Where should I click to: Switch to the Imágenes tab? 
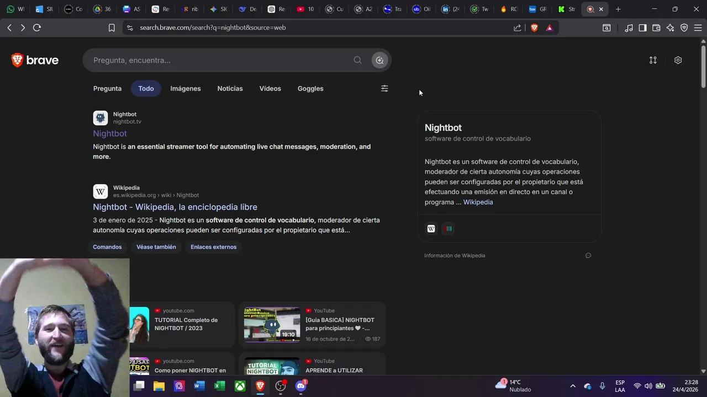186,88
